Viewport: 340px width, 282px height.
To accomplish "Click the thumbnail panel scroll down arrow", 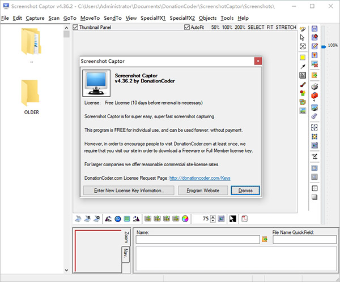I will point(66,270).
